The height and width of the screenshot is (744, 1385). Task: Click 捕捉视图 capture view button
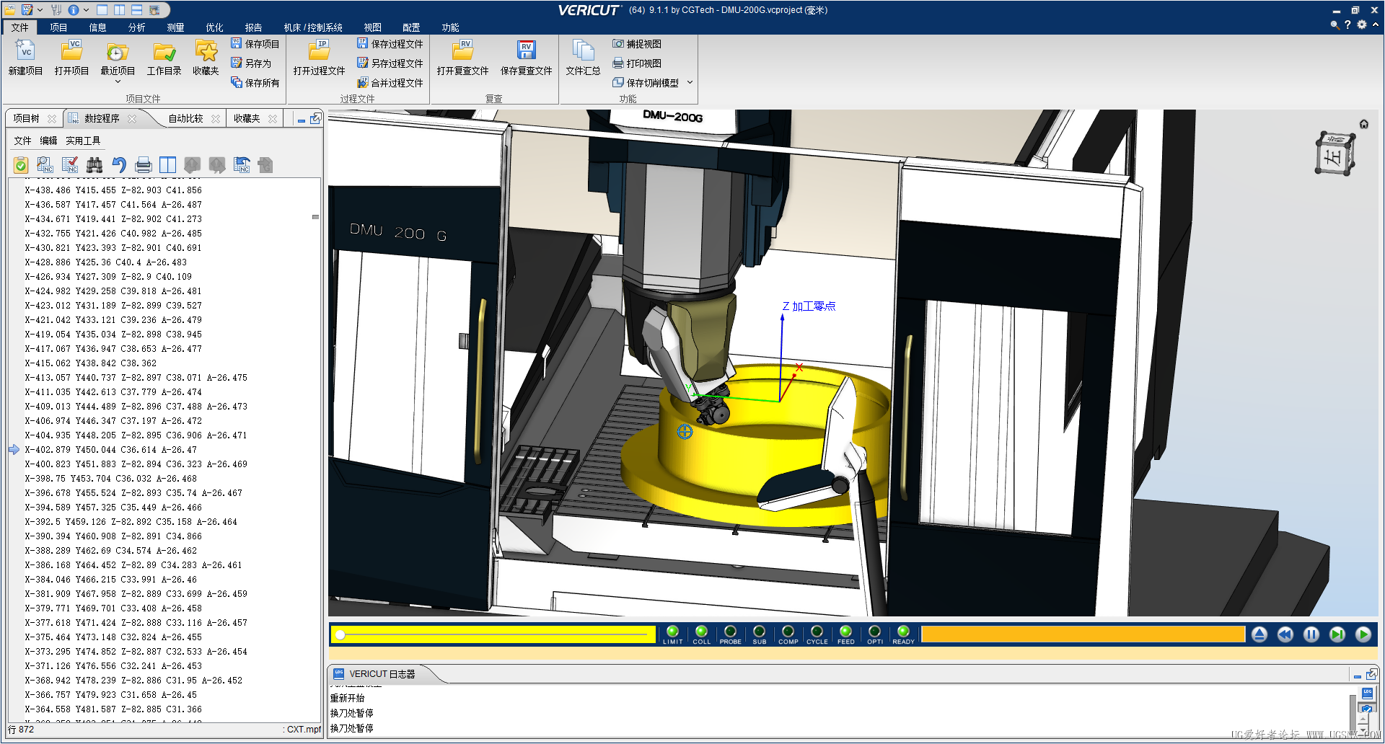(x=637, y=44)
